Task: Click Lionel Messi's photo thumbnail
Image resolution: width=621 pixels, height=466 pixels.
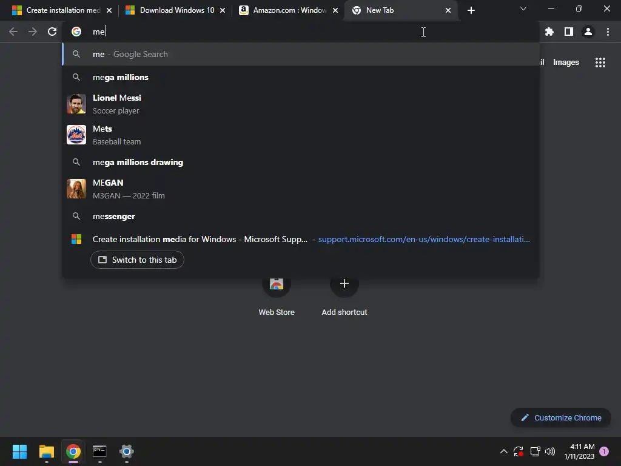Action: (x=76, y=104)
